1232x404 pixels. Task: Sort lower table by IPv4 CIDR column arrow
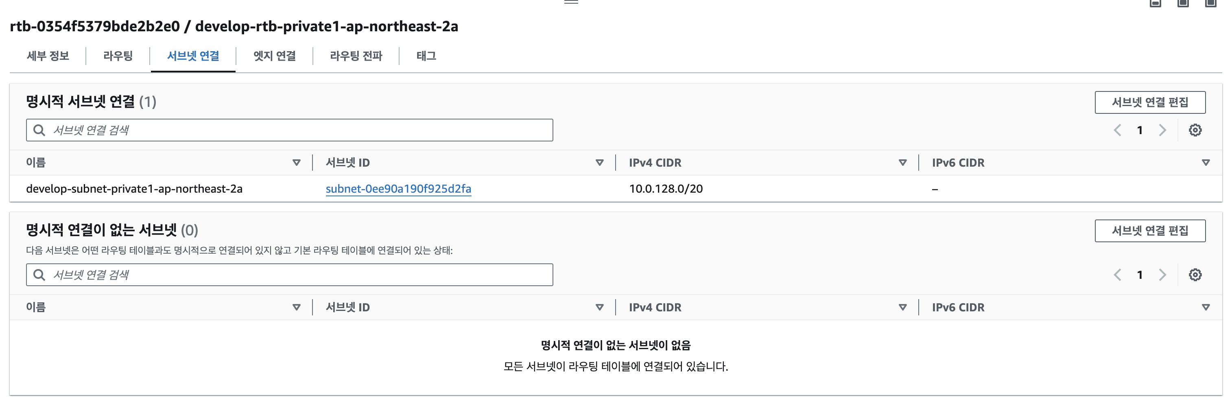[902, 307]
